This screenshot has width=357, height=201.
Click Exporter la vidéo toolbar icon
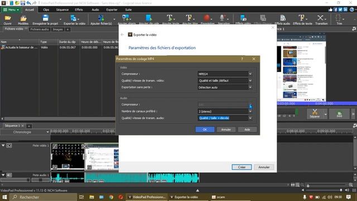(73, 18)
